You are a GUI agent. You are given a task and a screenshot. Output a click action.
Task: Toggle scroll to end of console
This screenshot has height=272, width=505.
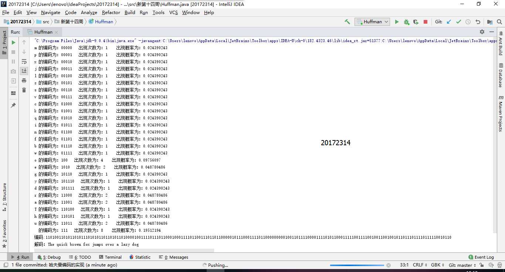(x=24, y=71)
